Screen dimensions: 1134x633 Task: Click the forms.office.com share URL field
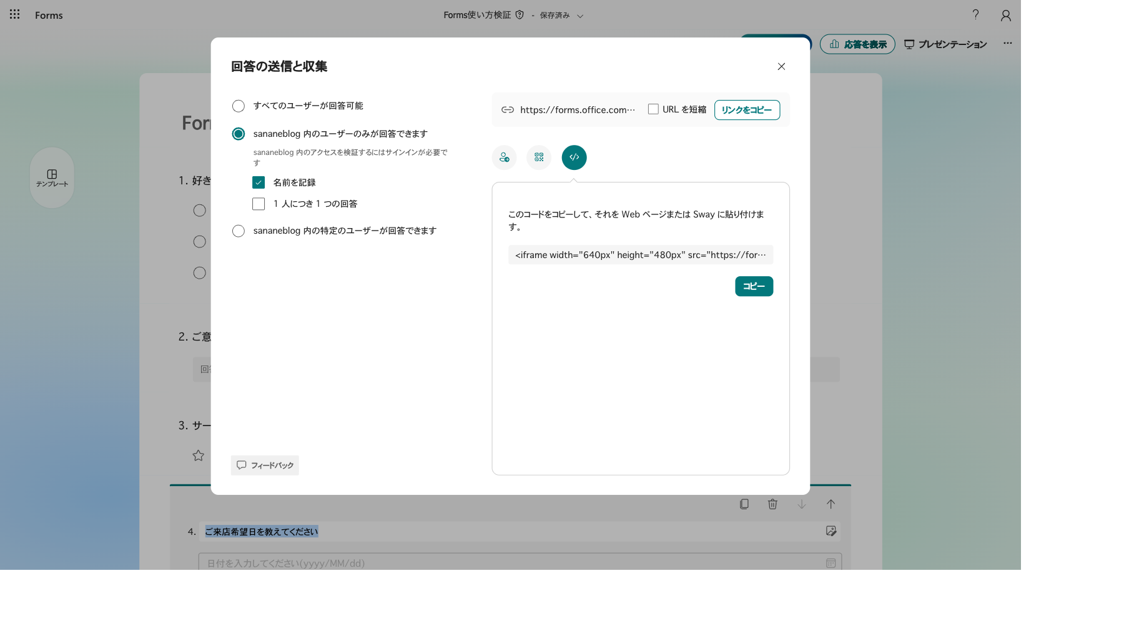point(578,109)
